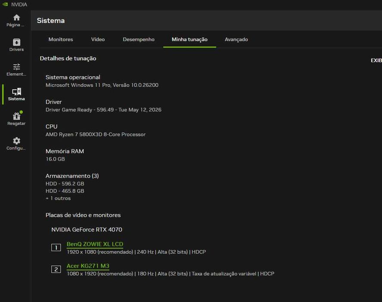Image resolution: width=382 pixels, height=302 pixels.
Task: Click monitor number 2 badge icon
Action: coord(56,269)
